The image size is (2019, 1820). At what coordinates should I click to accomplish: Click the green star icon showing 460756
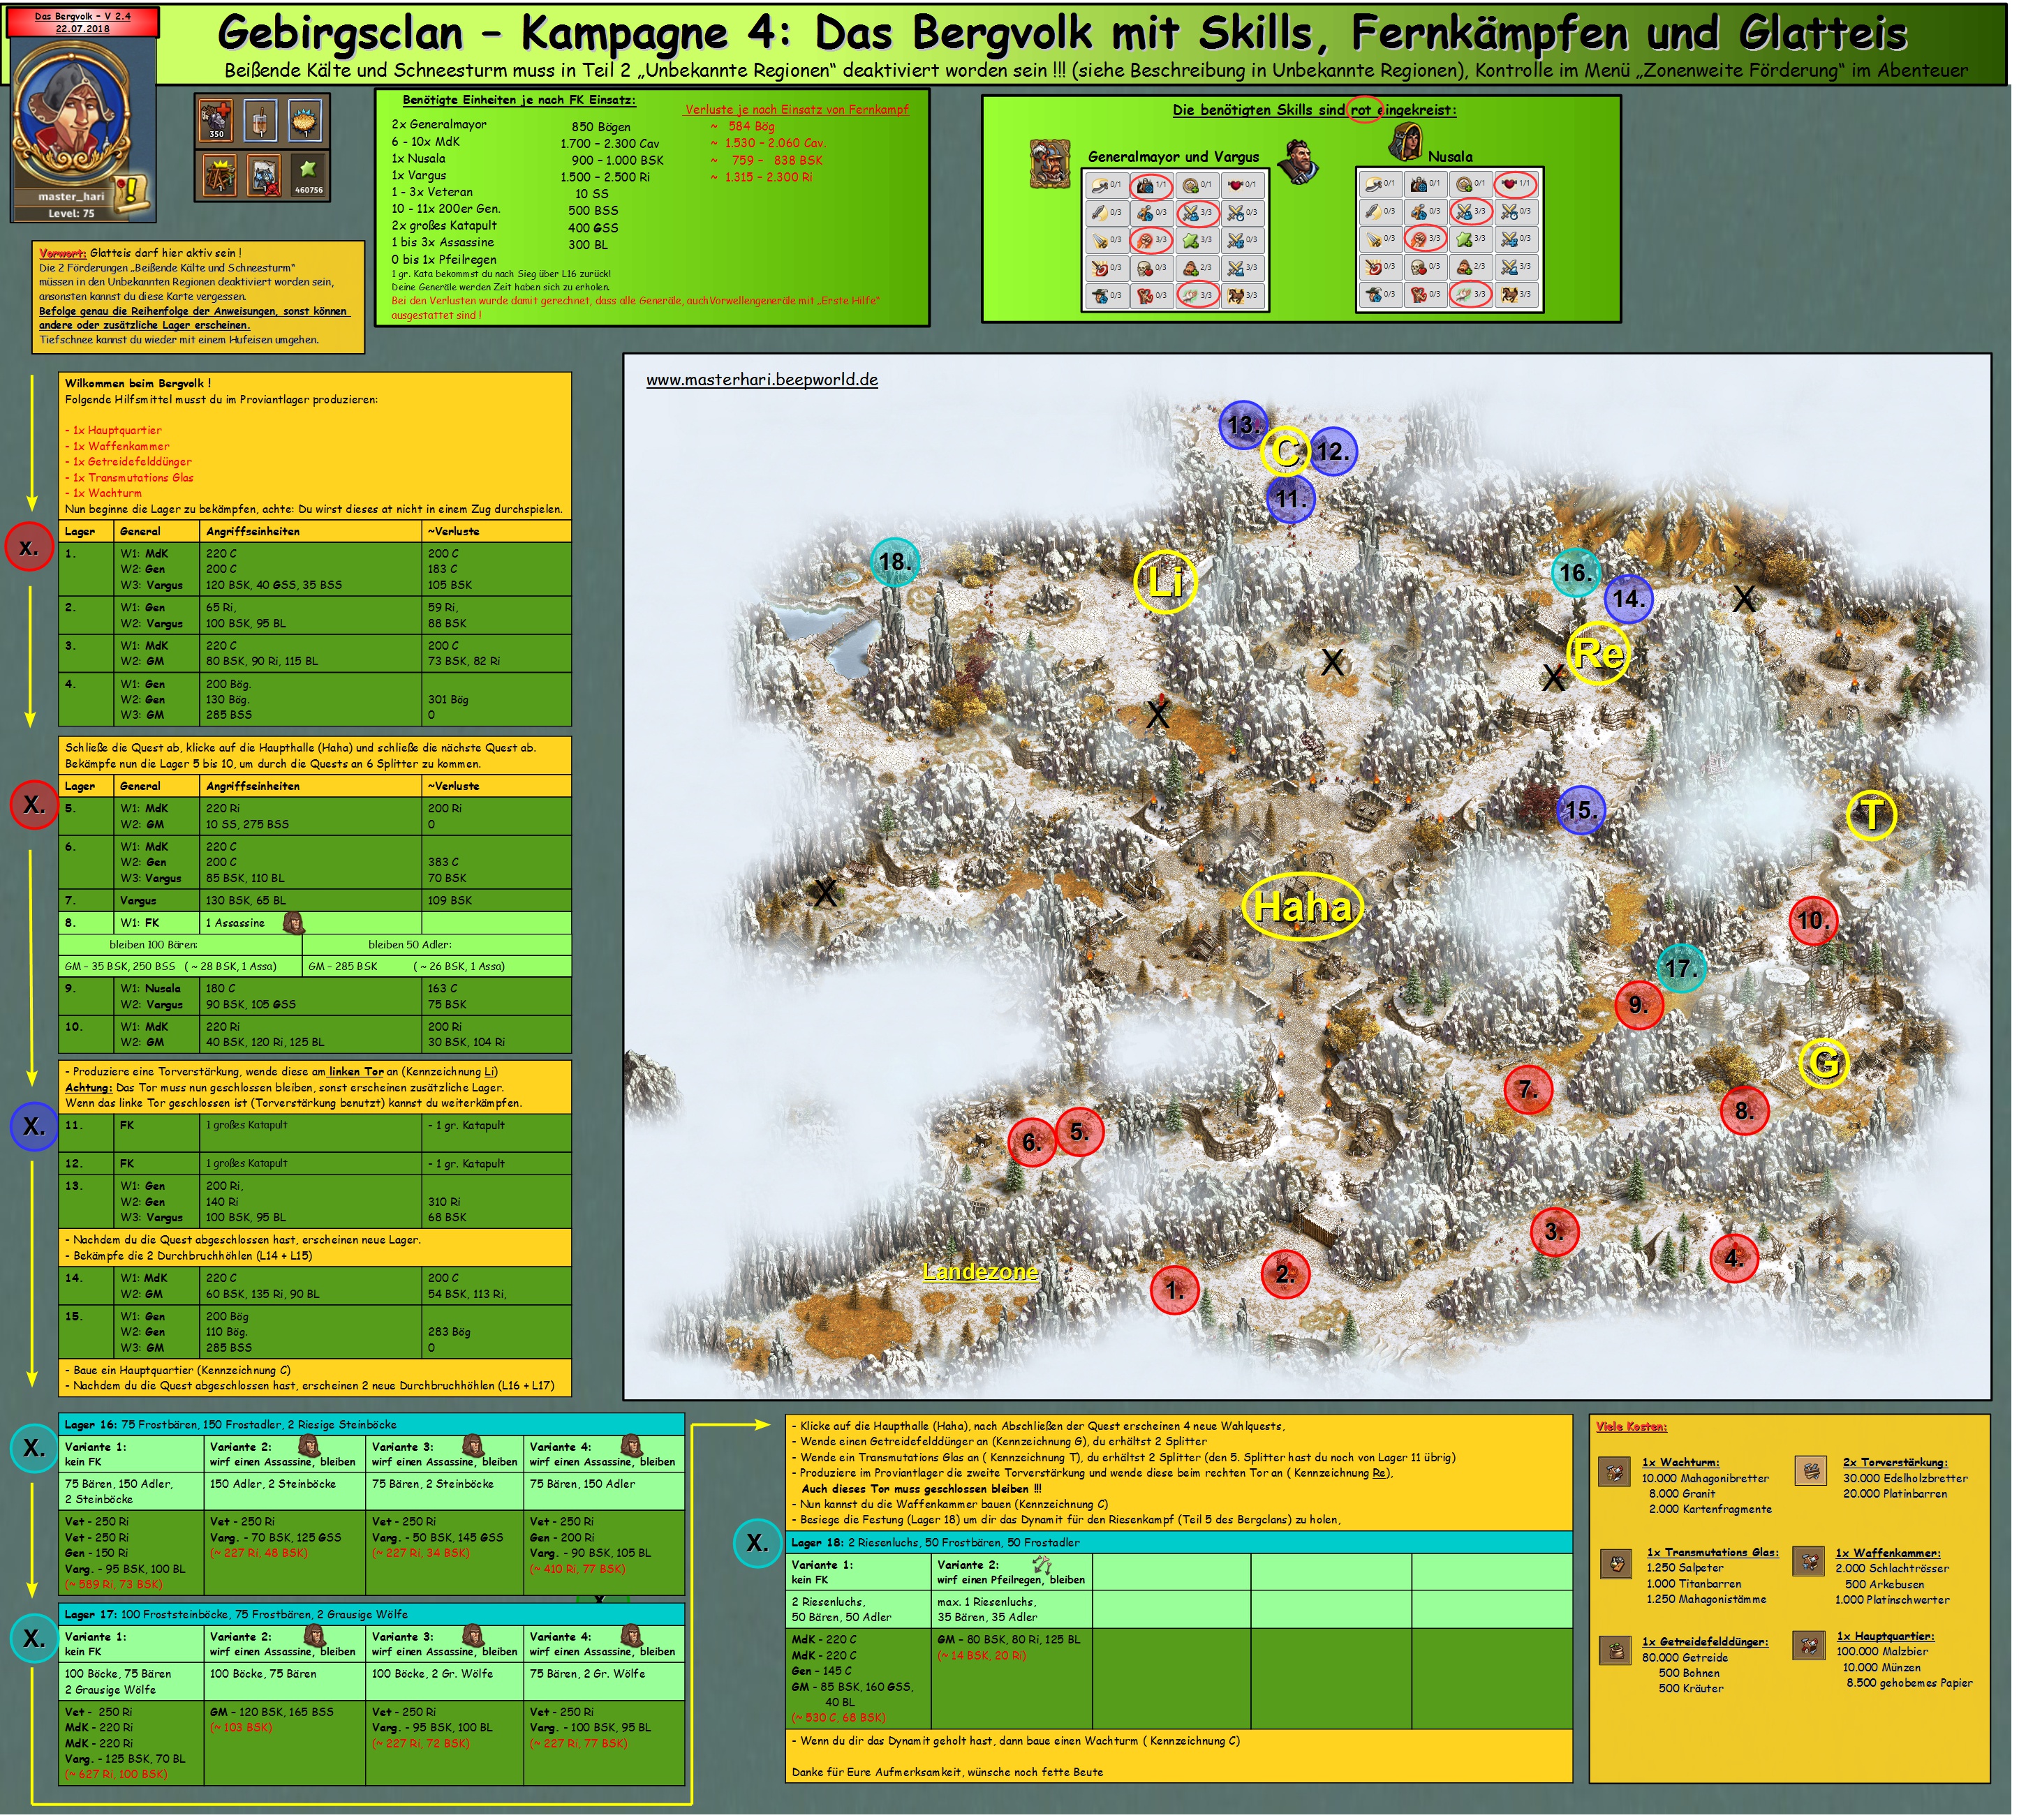308,175
